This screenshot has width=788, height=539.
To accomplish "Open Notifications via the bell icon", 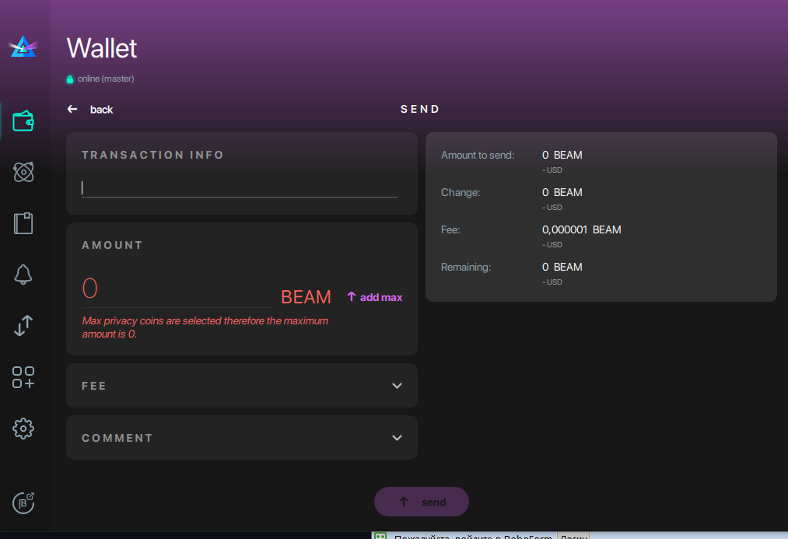I will 23,274.
